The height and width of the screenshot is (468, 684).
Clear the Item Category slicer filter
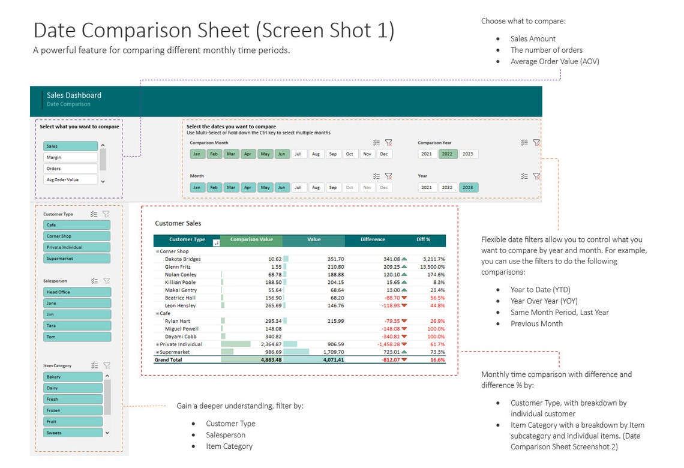(x=106, y=365)
